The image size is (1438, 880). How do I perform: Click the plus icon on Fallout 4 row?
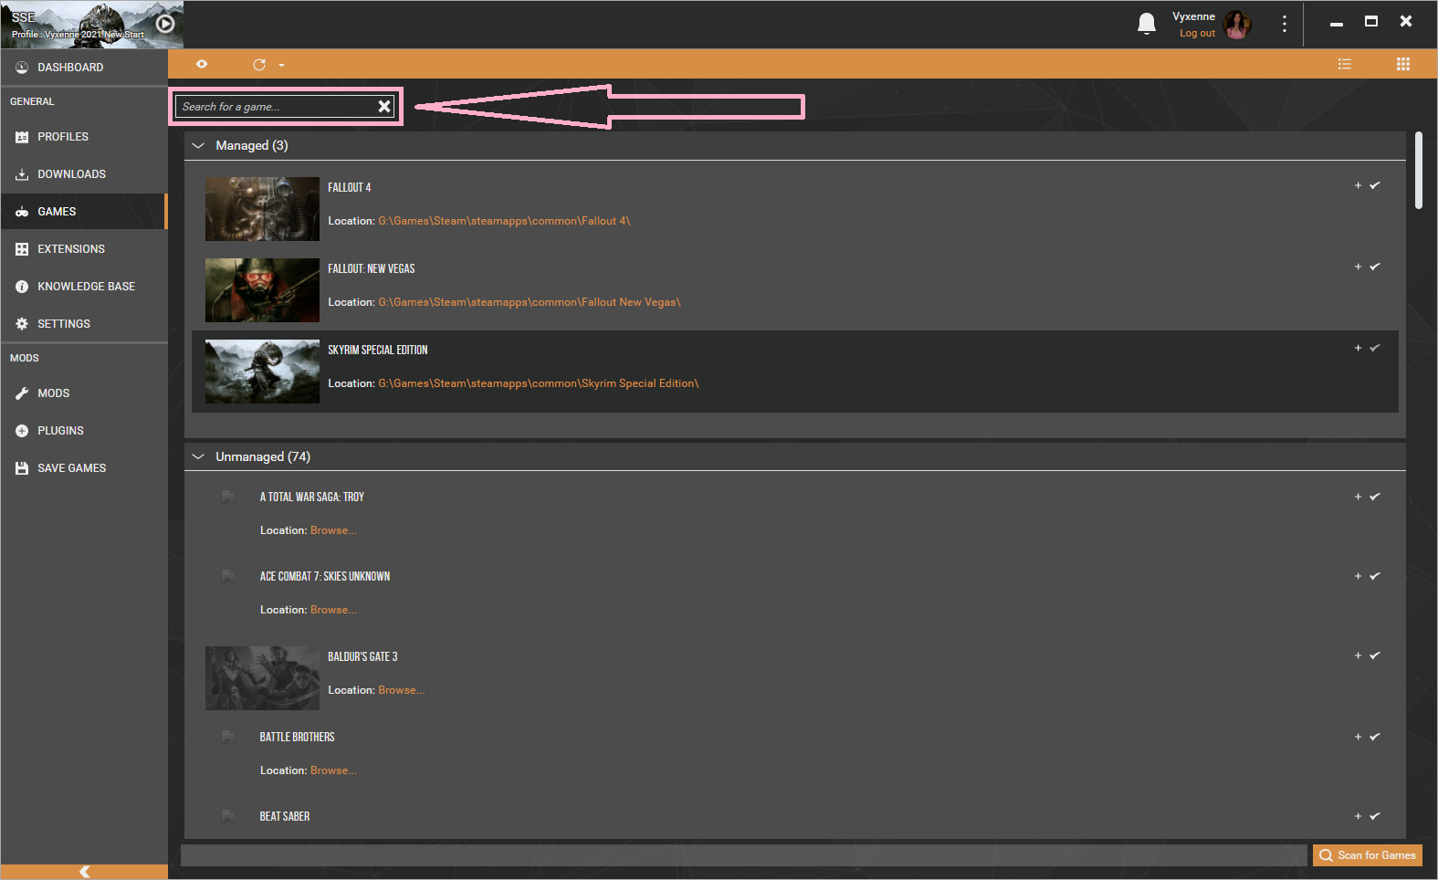click(1358, 186)
